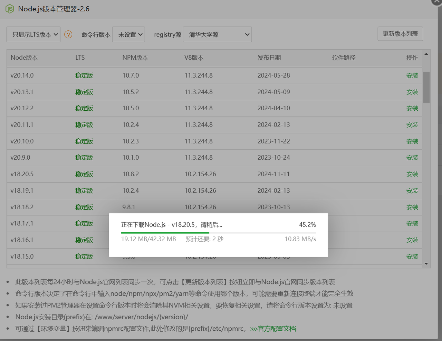Screen dimensions: 442x341
Task: Click the 更新版本列表 button
Action: pos(400,34)
